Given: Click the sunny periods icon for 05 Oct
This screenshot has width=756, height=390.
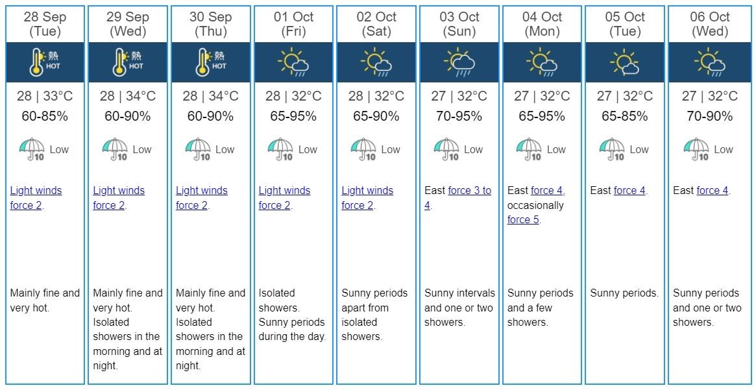Looking at the screenshot, I should [x=624, y=63].
